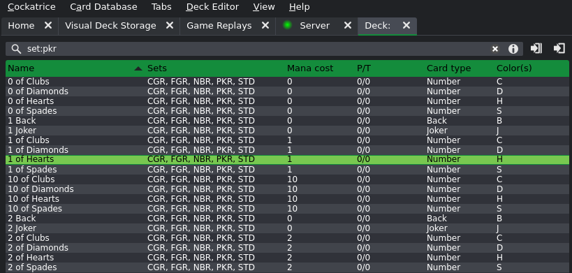
Task: Switch to the Server tab
Action: tap(314, 26)
